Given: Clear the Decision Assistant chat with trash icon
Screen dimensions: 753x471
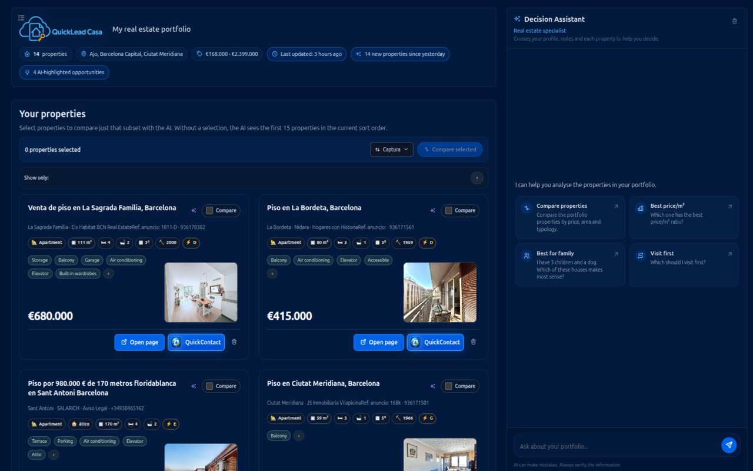Looking at the screenshot, I should tap(734, 21).
